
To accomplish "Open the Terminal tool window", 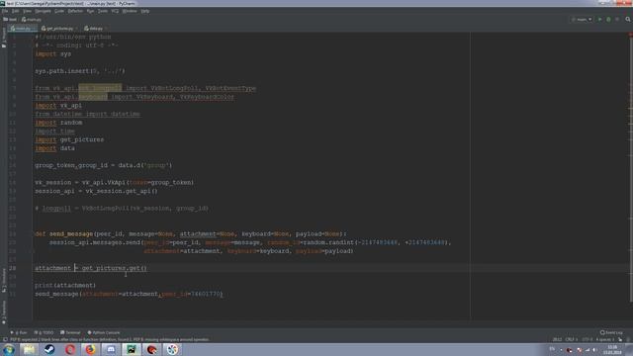I will [70, 332].
